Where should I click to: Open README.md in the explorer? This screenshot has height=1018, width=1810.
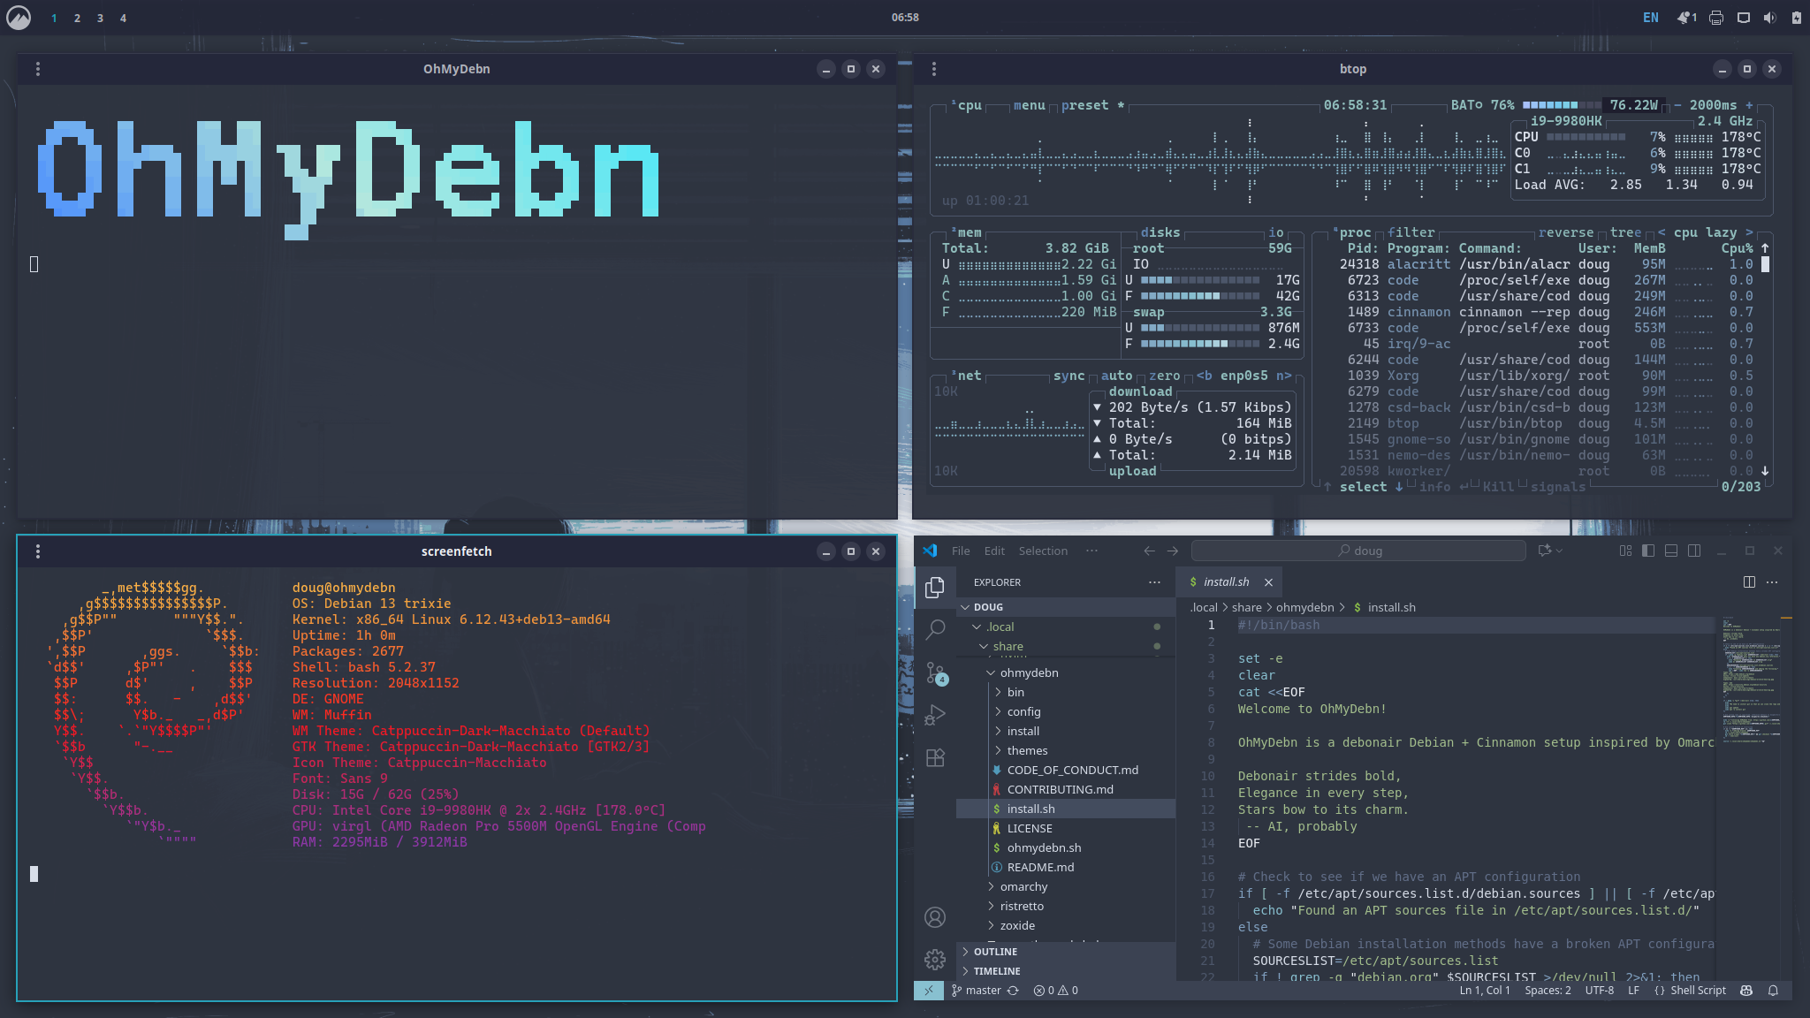coord(1040,867)
